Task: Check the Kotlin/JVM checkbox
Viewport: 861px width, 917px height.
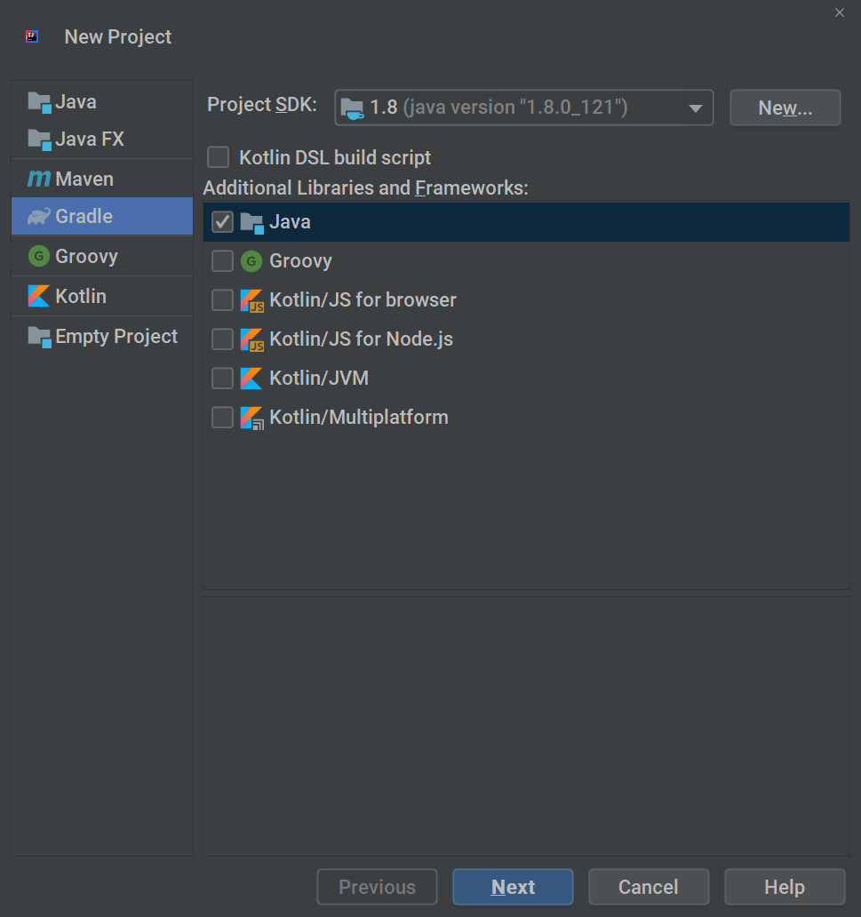Action: tap(222, 379)
